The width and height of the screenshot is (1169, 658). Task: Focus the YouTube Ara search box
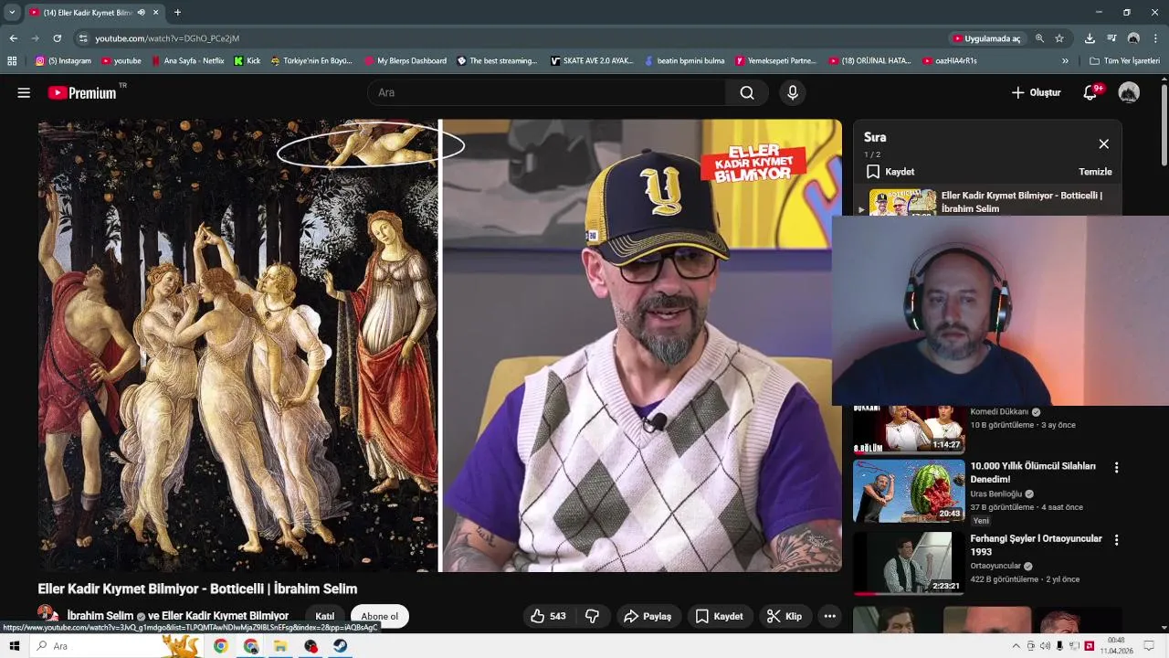(x=546, y=92)
